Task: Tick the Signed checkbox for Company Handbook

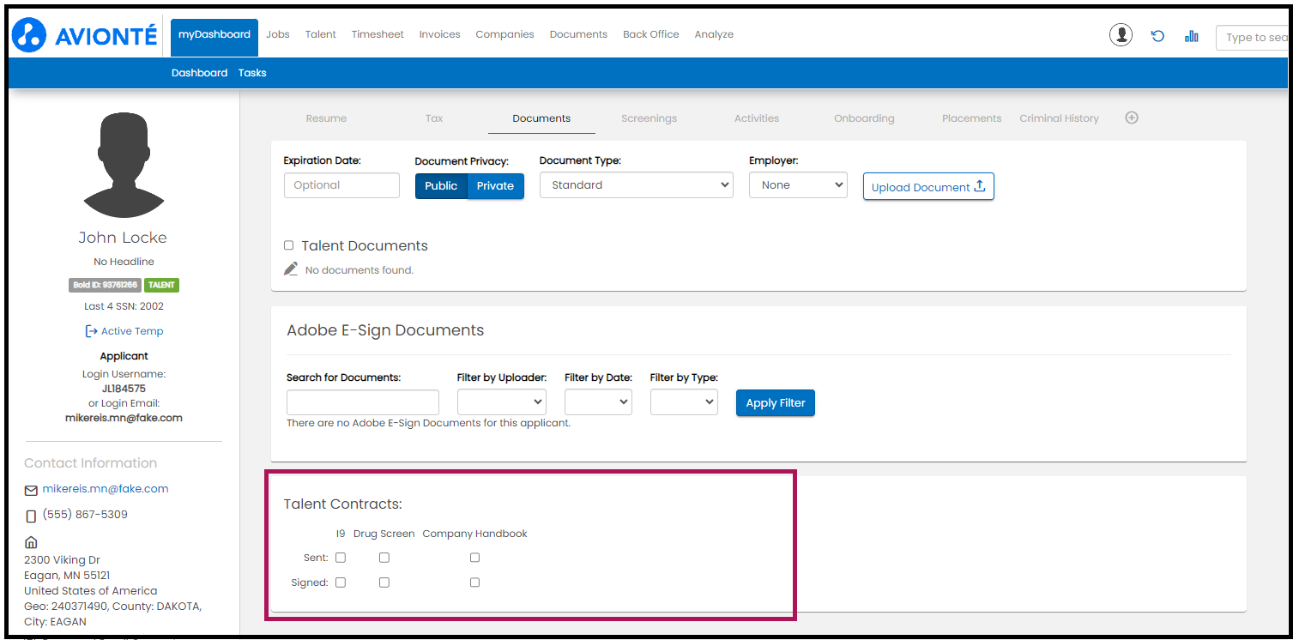Action: 474,583
